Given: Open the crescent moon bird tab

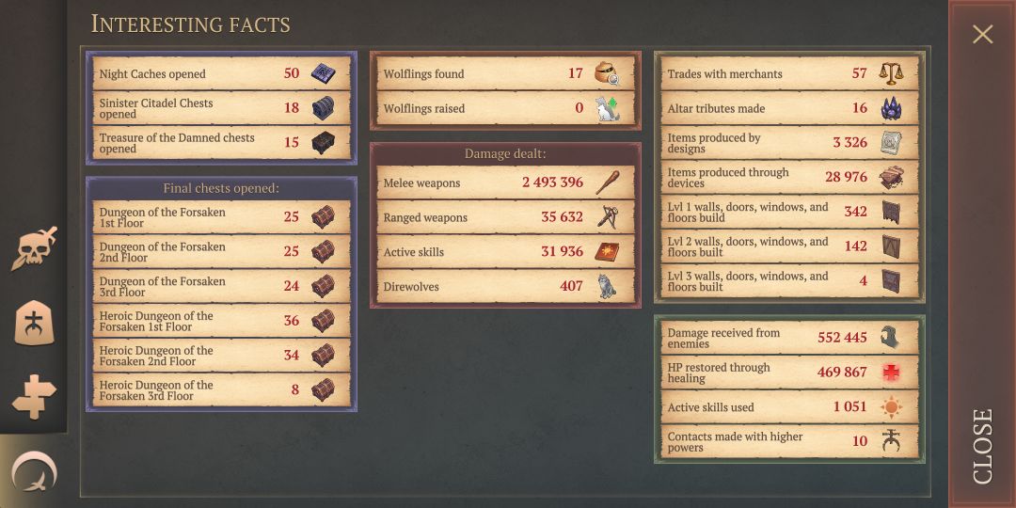Looking at the screenshot, I should 34,471.
